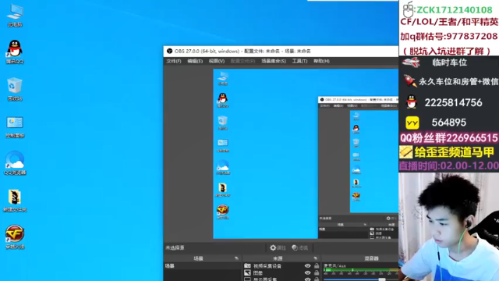The width and height of the screenshot is (499, 281).
Task: Expand the 来源 dock panel options icon
Action: point(315,258)
